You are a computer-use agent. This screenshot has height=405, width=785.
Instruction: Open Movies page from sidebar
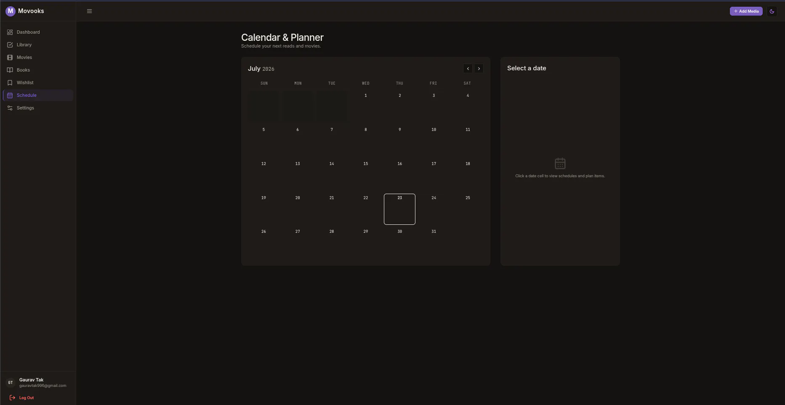coord(38,57)
